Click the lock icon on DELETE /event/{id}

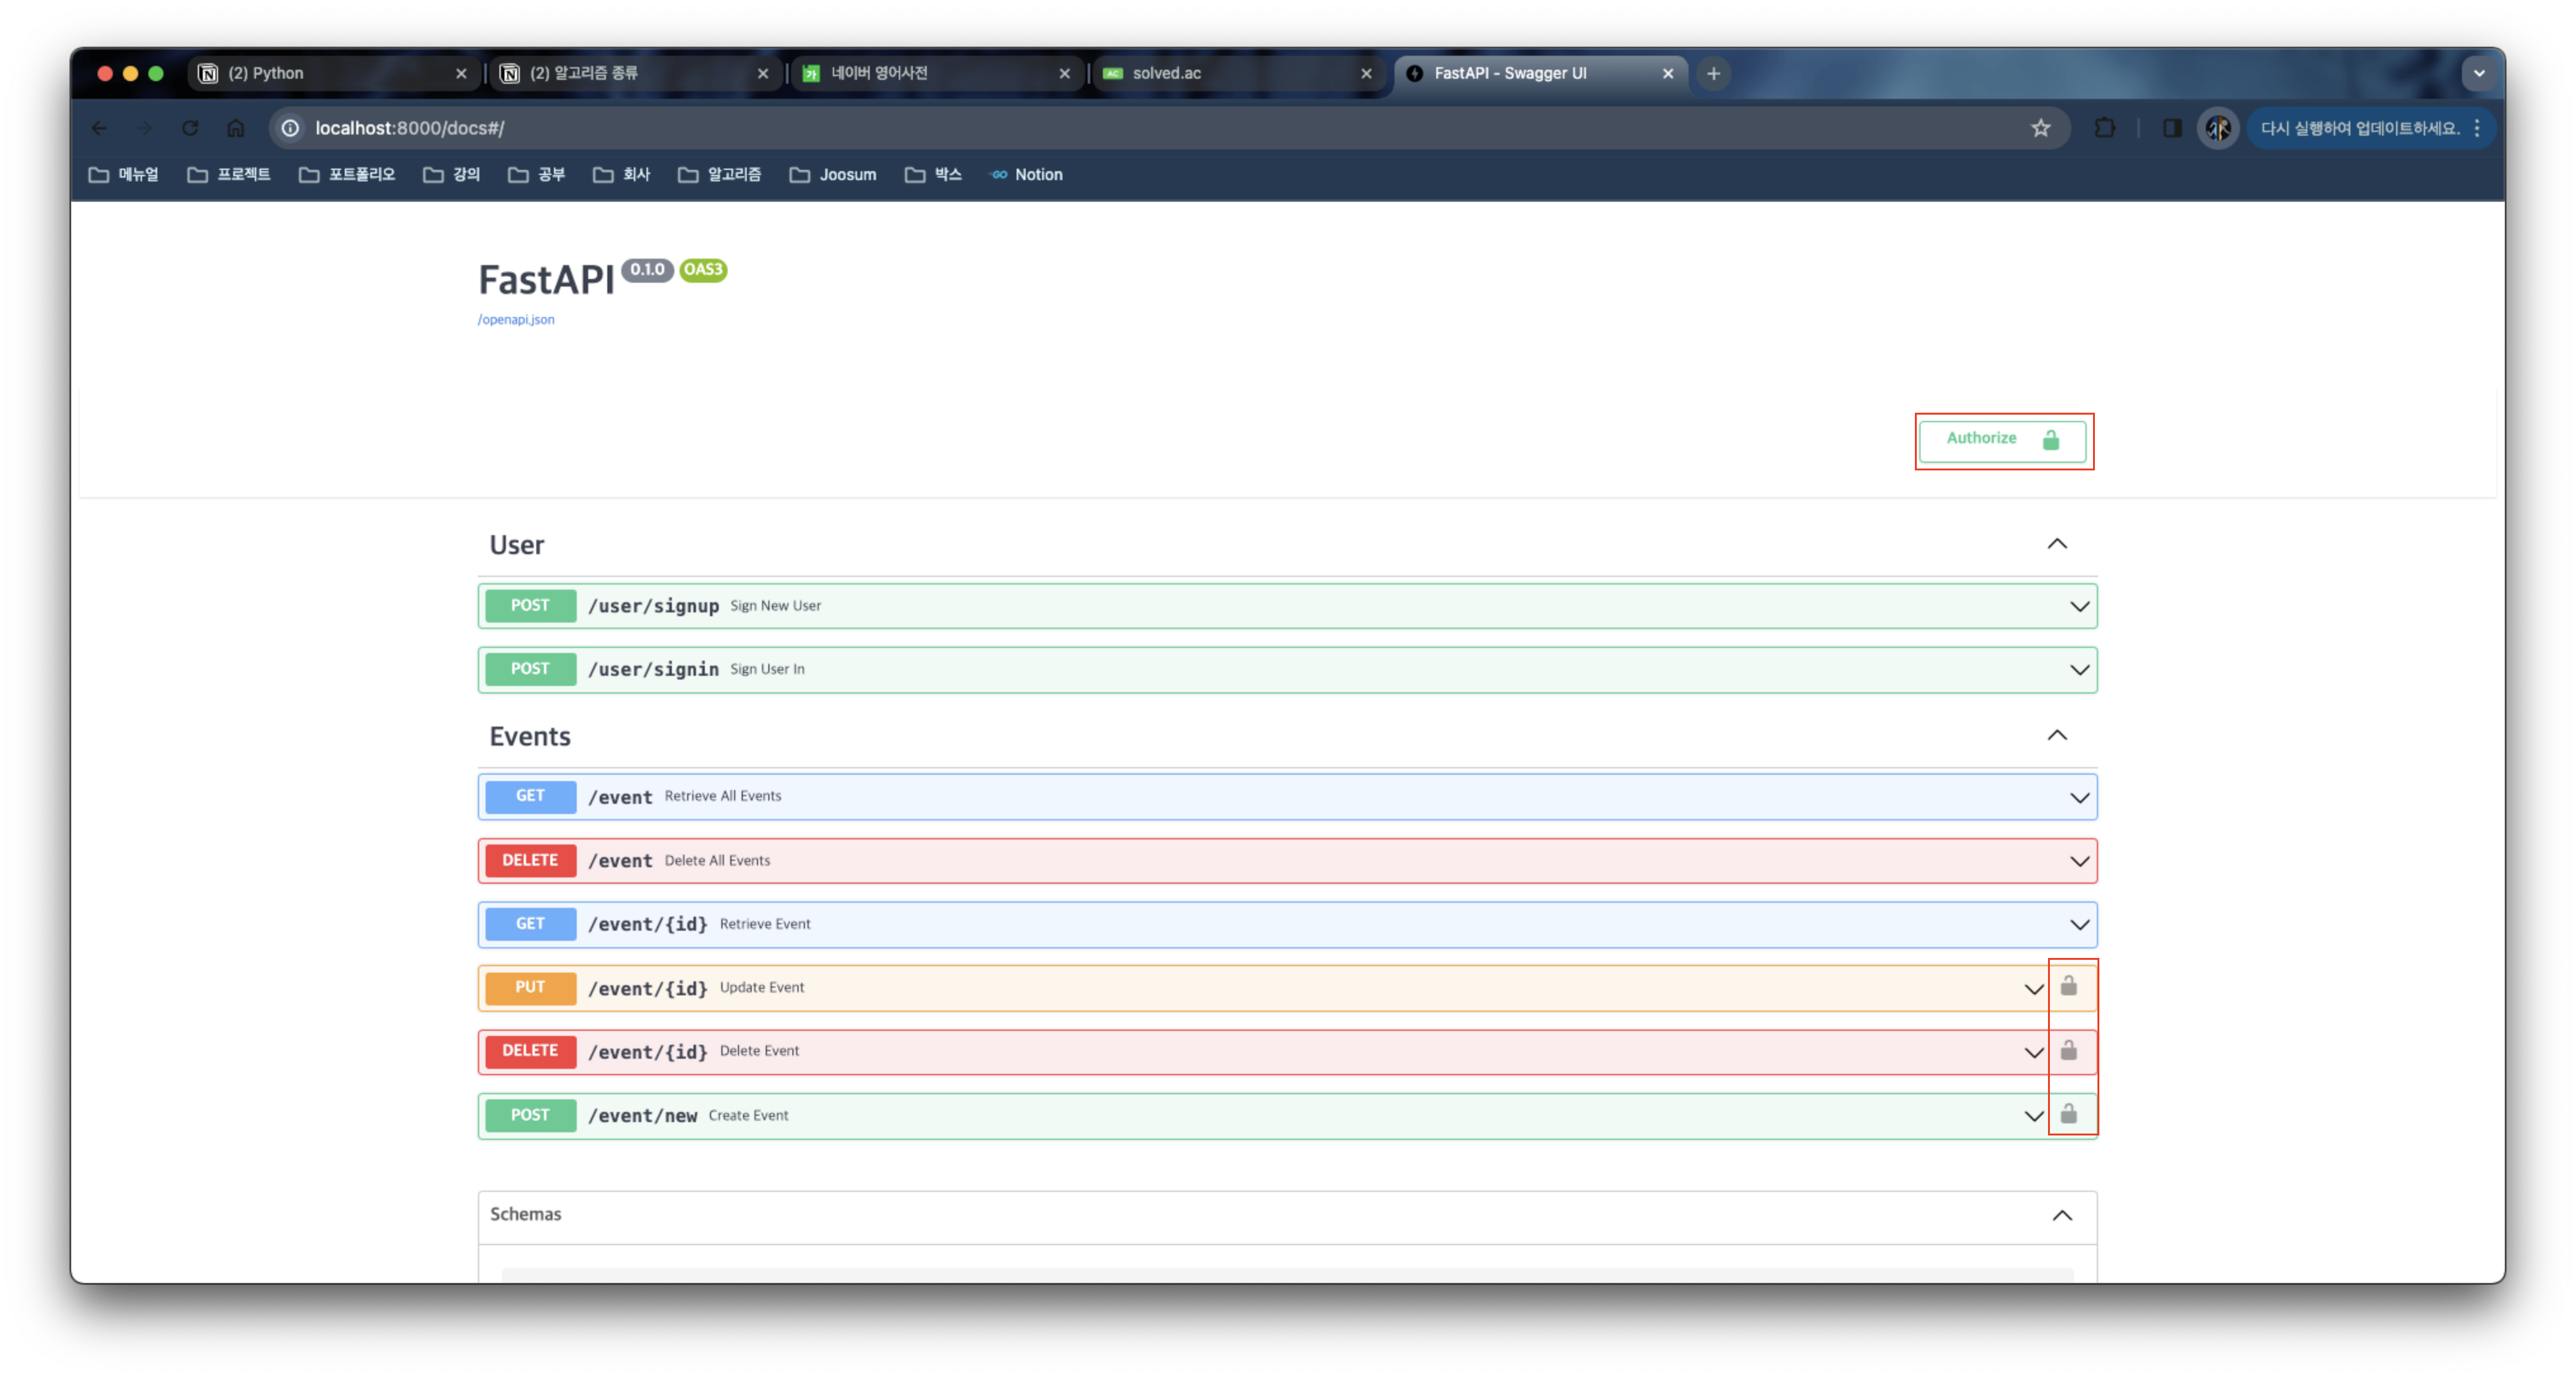pos(2068,1051)
